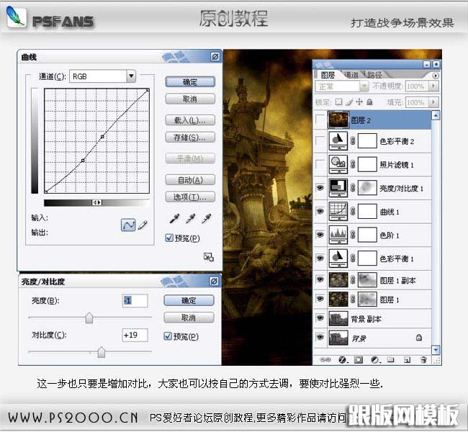Click new adjustment layer icon in Layers panel
Screen dimensions: 468x432
[374, 359]
